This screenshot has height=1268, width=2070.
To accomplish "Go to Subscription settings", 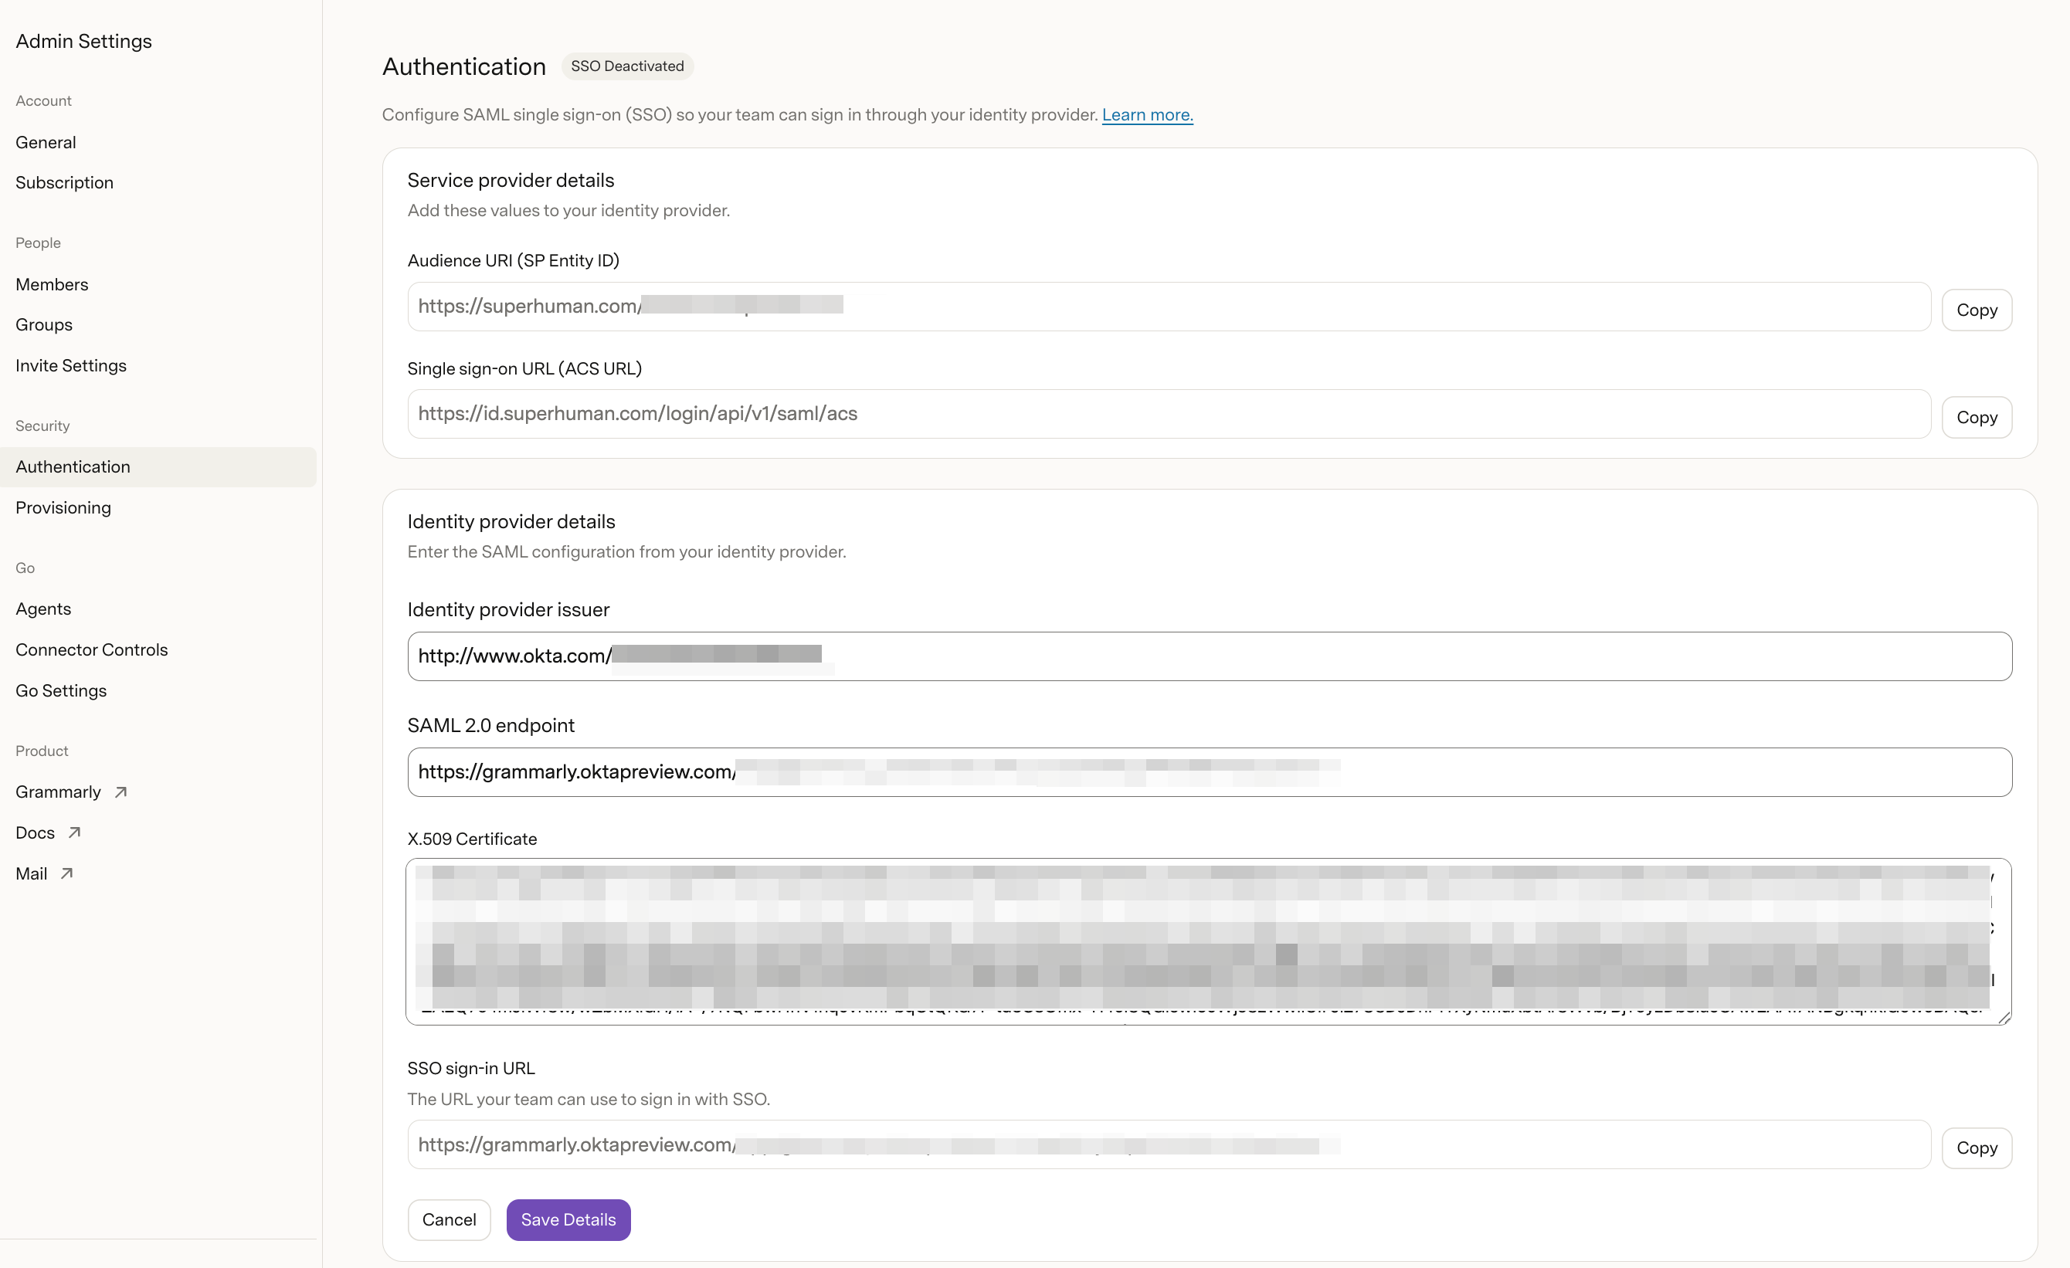I will tap(64, 182).
